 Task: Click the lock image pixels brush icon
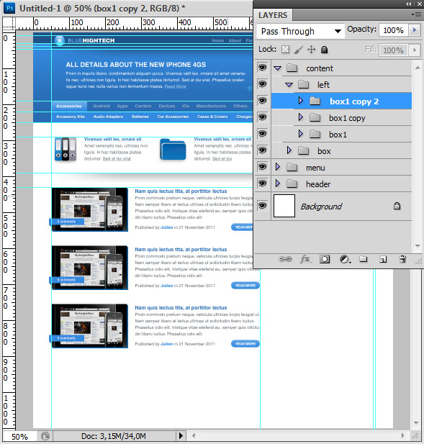[298, 50]
